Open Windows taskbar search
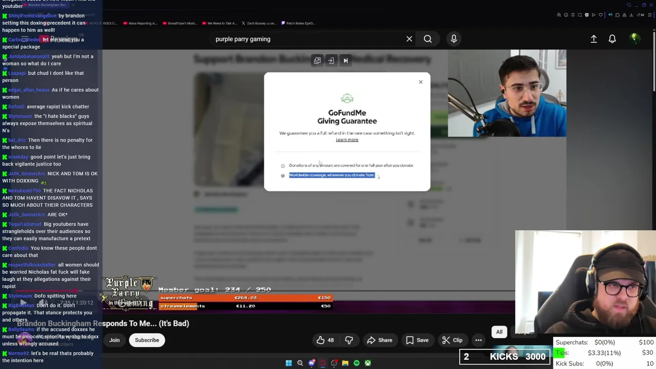The image size is (656, 369). [300, 363]
